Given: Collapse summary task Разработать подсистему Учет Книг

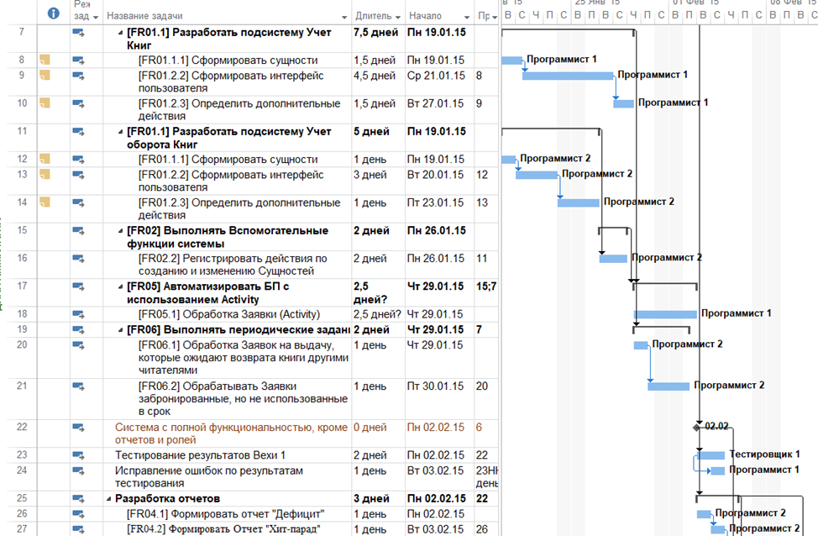Looking at the screenshot, I should click(x=120, y=33).
